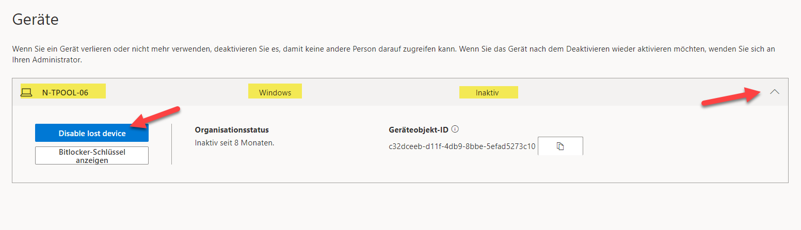Click the grey header bar of the device row
Viewport: 801px width, 230px height.
click(x=400, y=92)
